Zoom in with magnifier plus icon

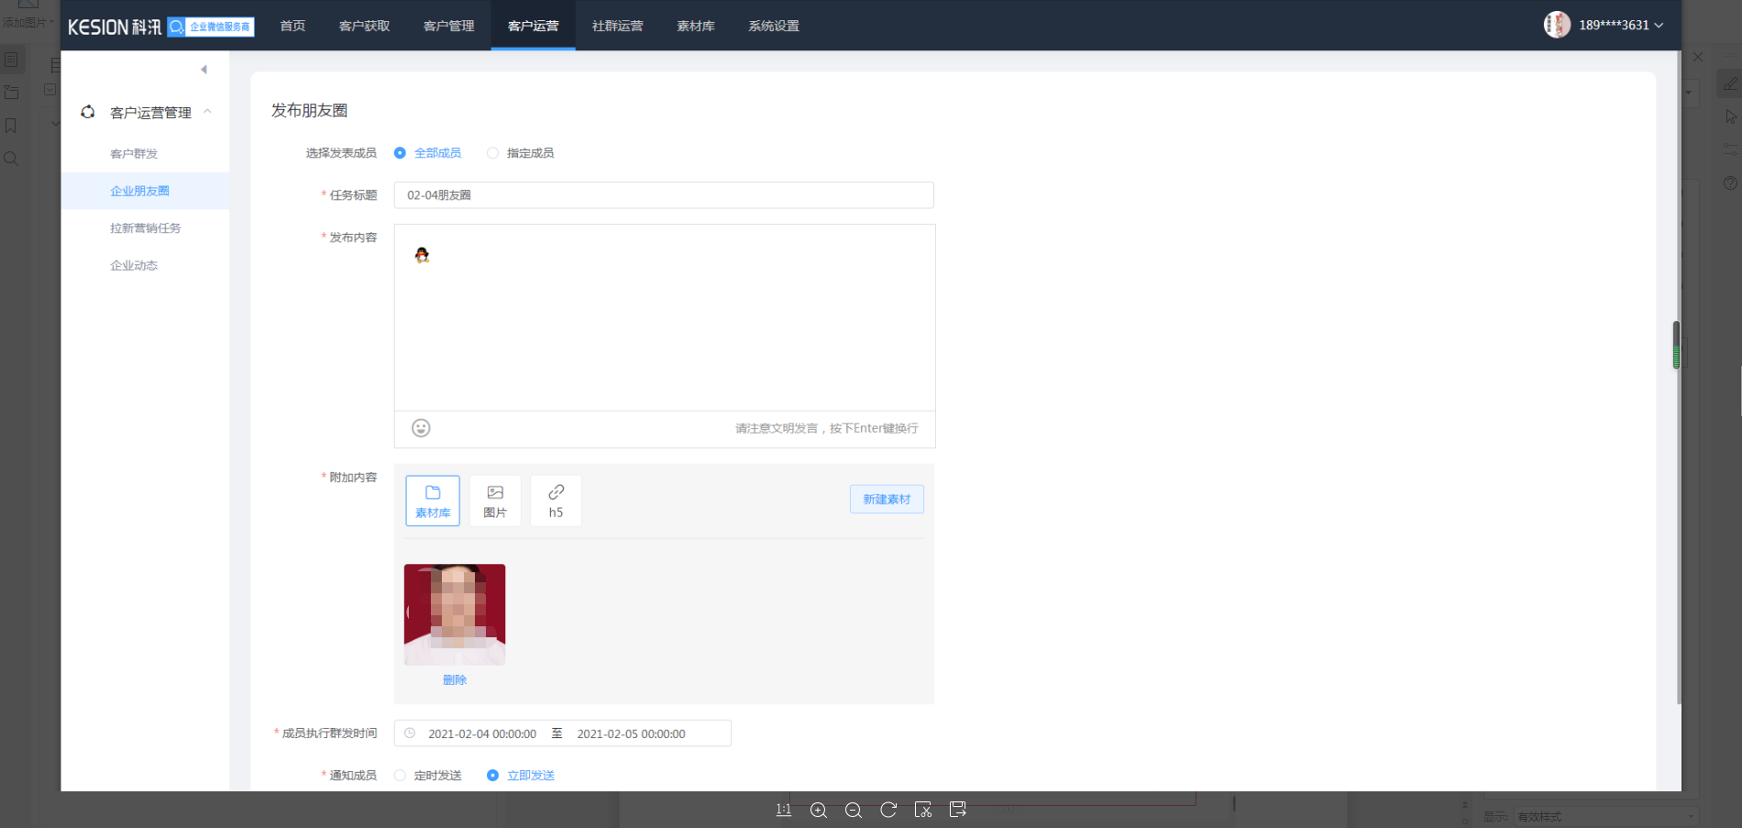point(818,810)
